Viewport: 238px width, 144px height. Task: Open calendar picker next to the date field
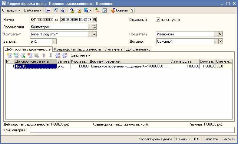click(94, 20)
